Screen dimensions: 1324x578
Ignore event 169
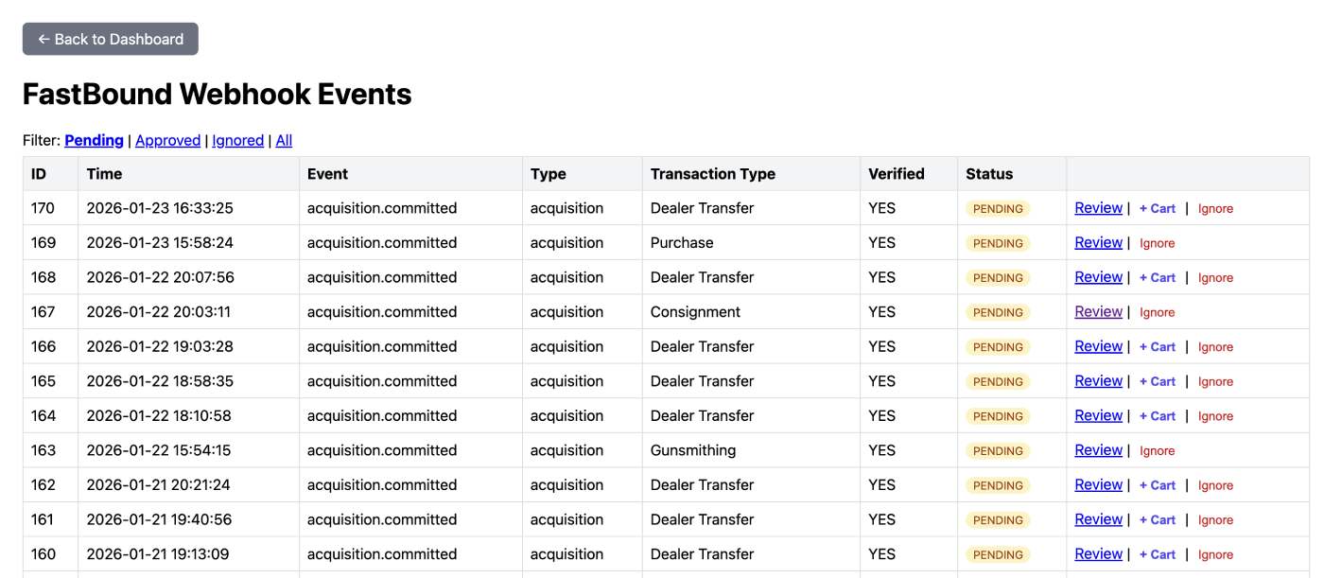pos(1157,242)
